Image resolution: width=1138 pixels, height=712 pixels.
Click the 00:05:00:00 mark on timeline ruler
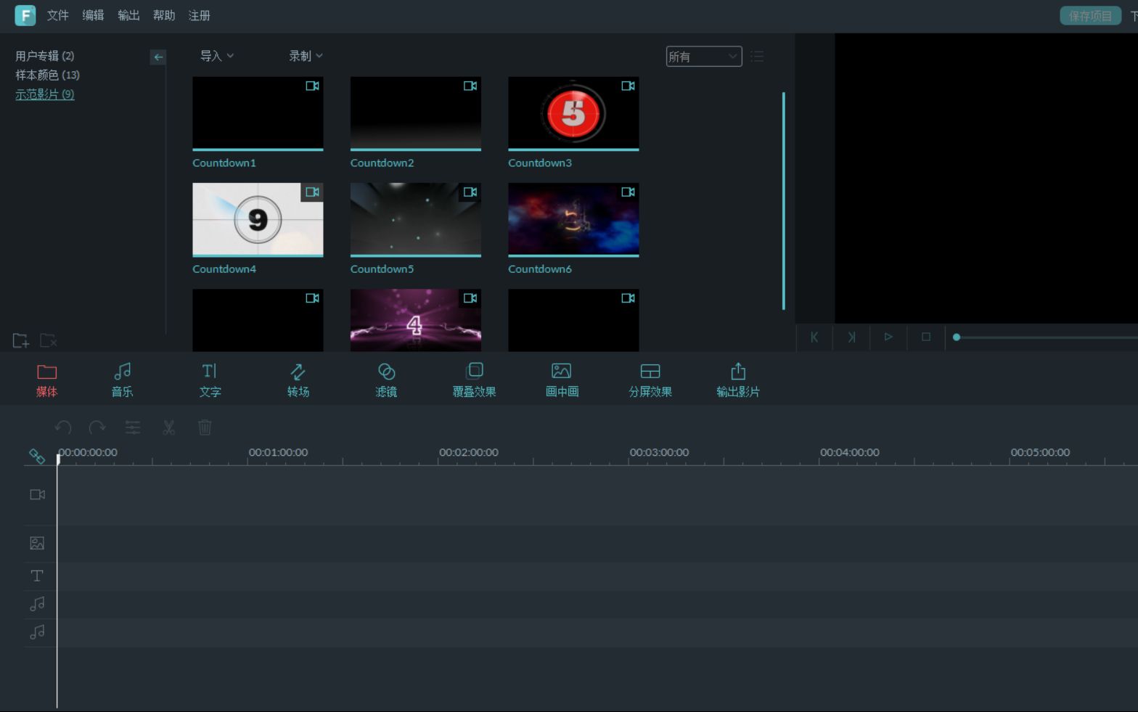pyautogui.click(x=1040, y=452)
